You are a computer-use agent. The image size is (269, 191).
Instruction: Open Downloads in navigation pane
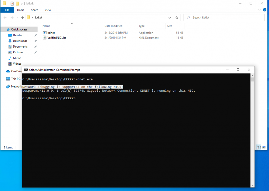(x=20, y=41)
